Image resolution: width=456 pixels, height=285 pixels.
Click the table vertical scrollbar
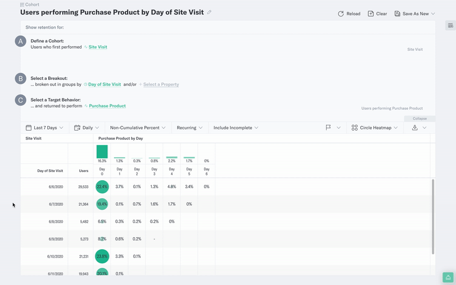433,217
